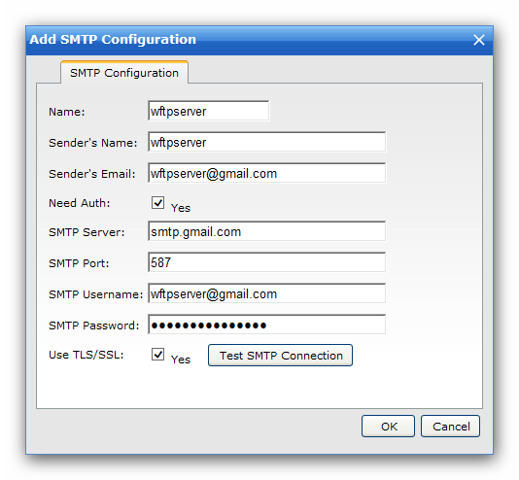
Task: Click the SMTP Password label text
Action: (x=94, y=326)
